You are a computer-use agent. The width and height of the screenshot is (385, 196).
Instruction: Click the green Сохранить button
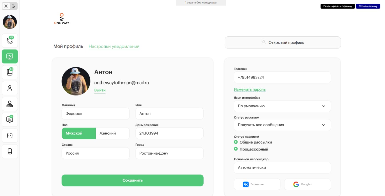click(x=132, y=180)
